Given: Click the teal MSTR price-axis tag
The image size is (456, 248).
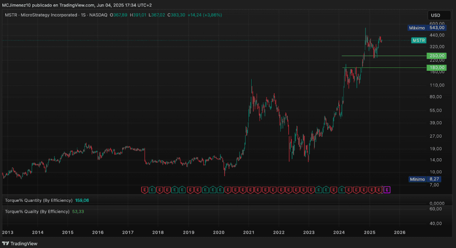Looking at the screenshot, I should [418, 41].
